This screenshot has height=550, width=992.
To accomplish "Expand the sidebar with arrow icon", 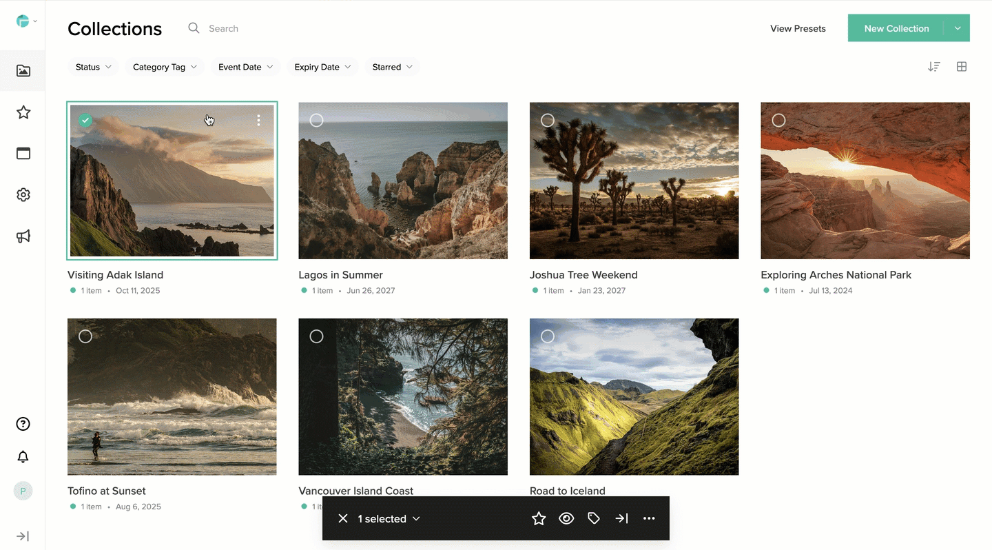I will pyautogui.click(x=23, y=536).
